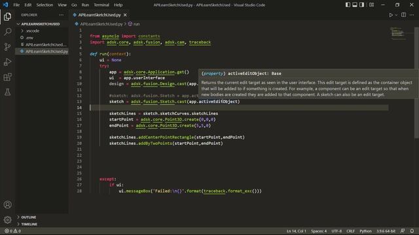Image resolution: width=419 pixels, height=235 pixels.
Task: Change indentation via Spaces: 4
Action: click(x=319, y=231)
